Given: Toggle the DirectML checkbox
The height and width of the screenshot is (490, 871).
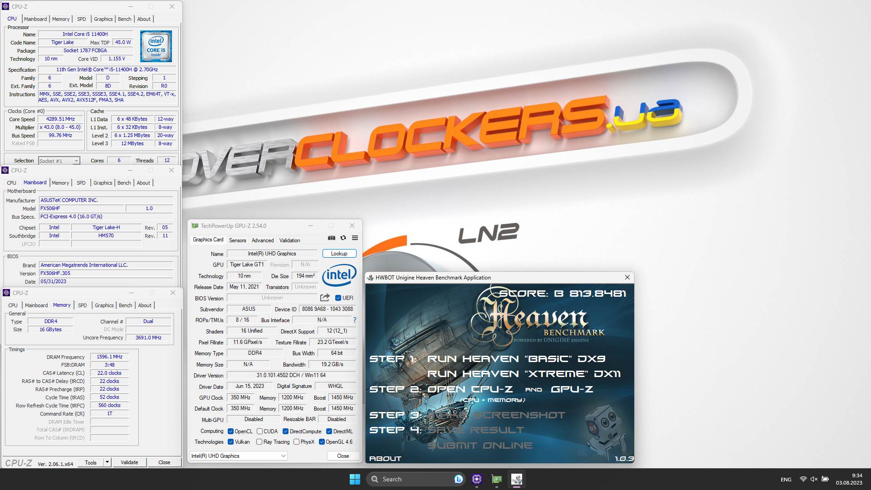Looking at the screenshot, I should (329, 431).
